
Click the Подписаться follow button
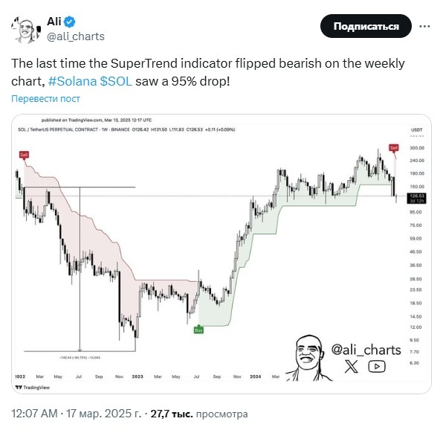tap(366, 26)
